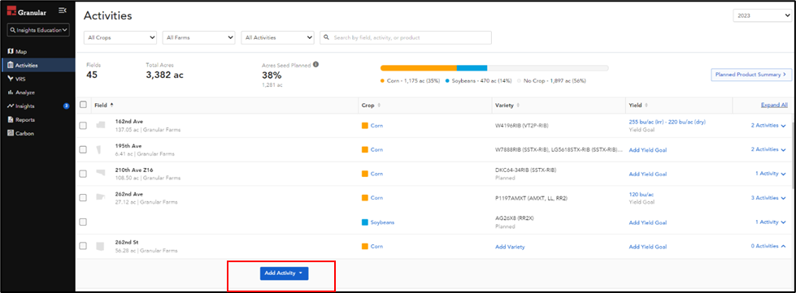Open the 2023 year dropdown
This screenshot has width=796, height=293.
762,15
